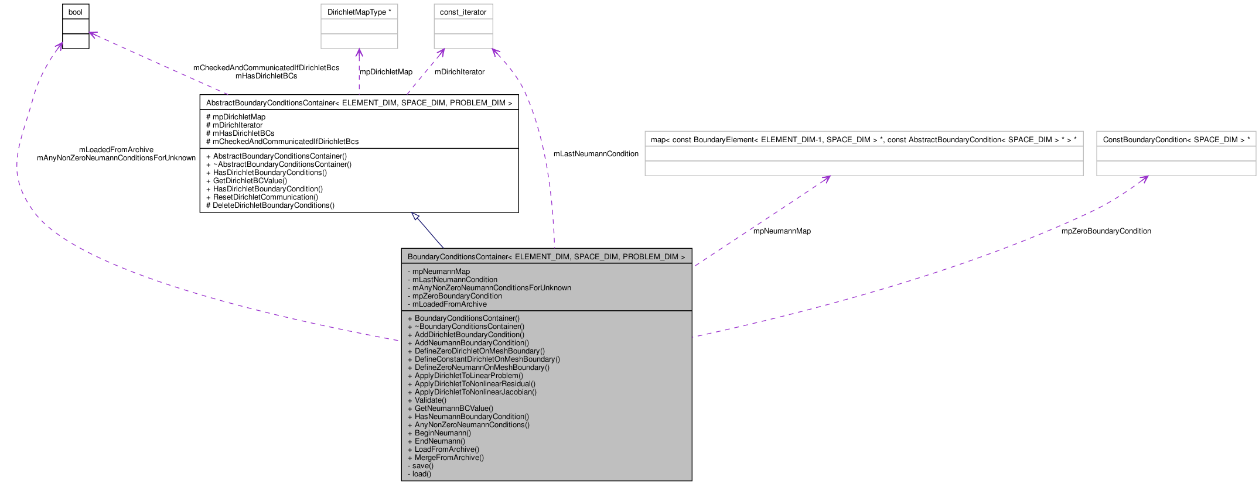This screenshot has height=484, width=1259.
Task: Open the BoundaryConditionsContainer class title
Action: [x=547, y=256]
